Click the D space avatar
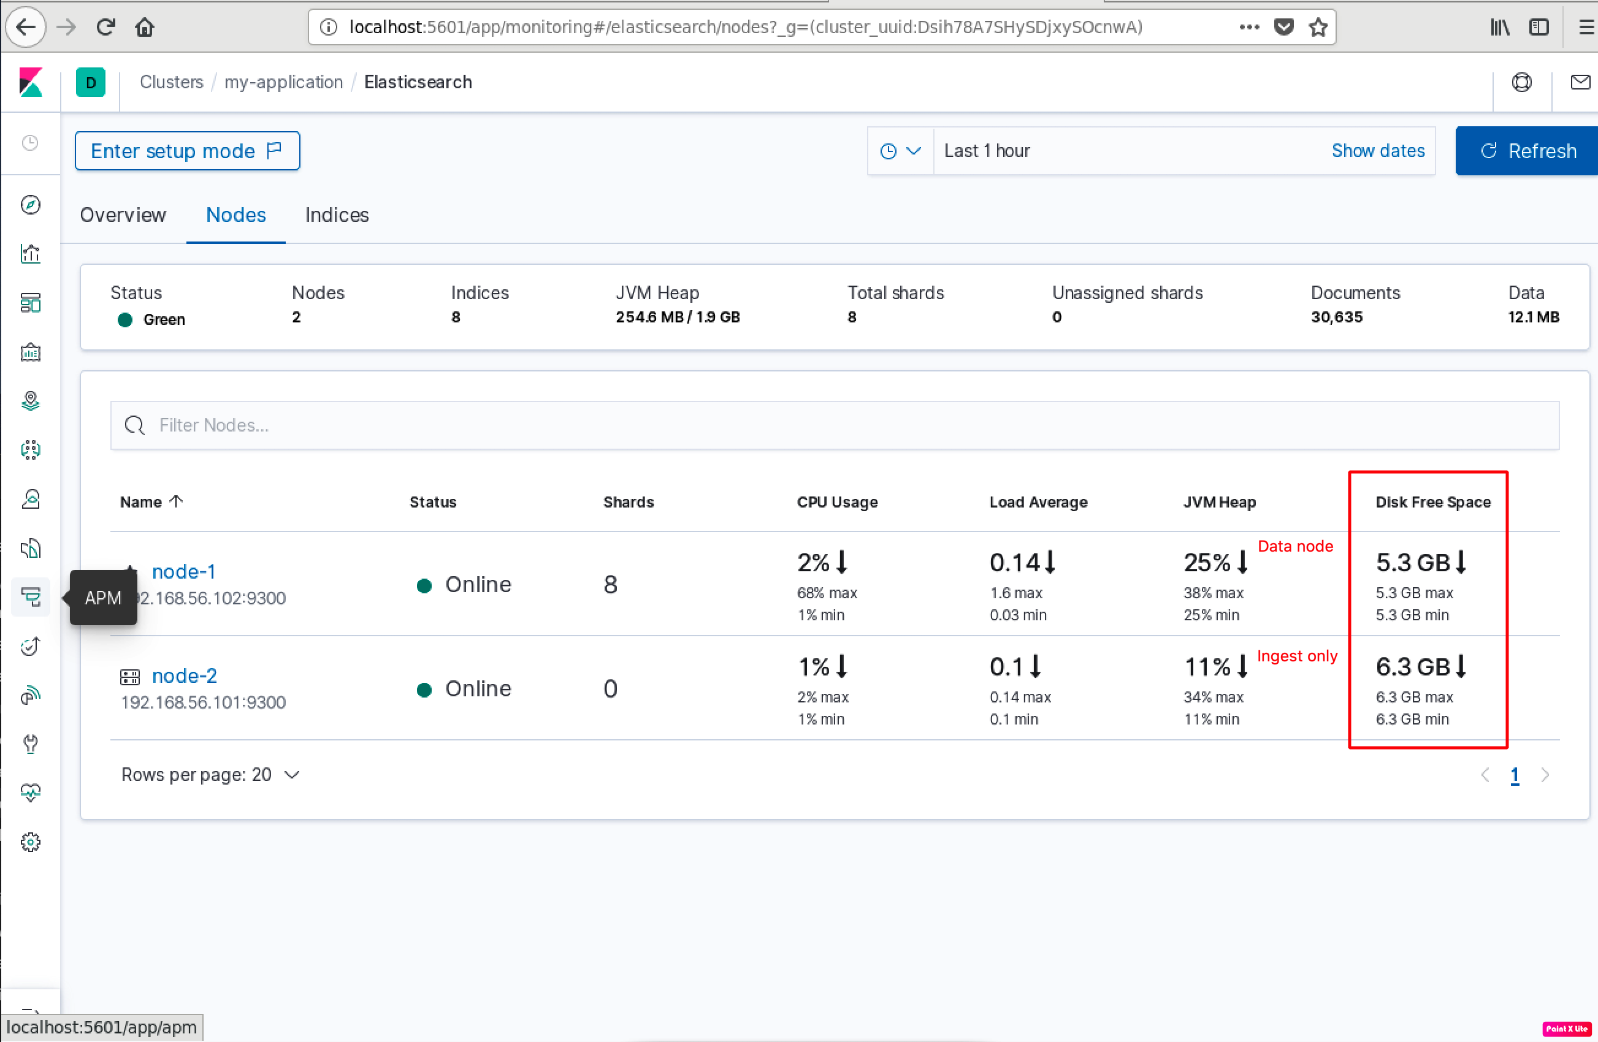This screenshot has width=1598, height=1042. point(91,83)
